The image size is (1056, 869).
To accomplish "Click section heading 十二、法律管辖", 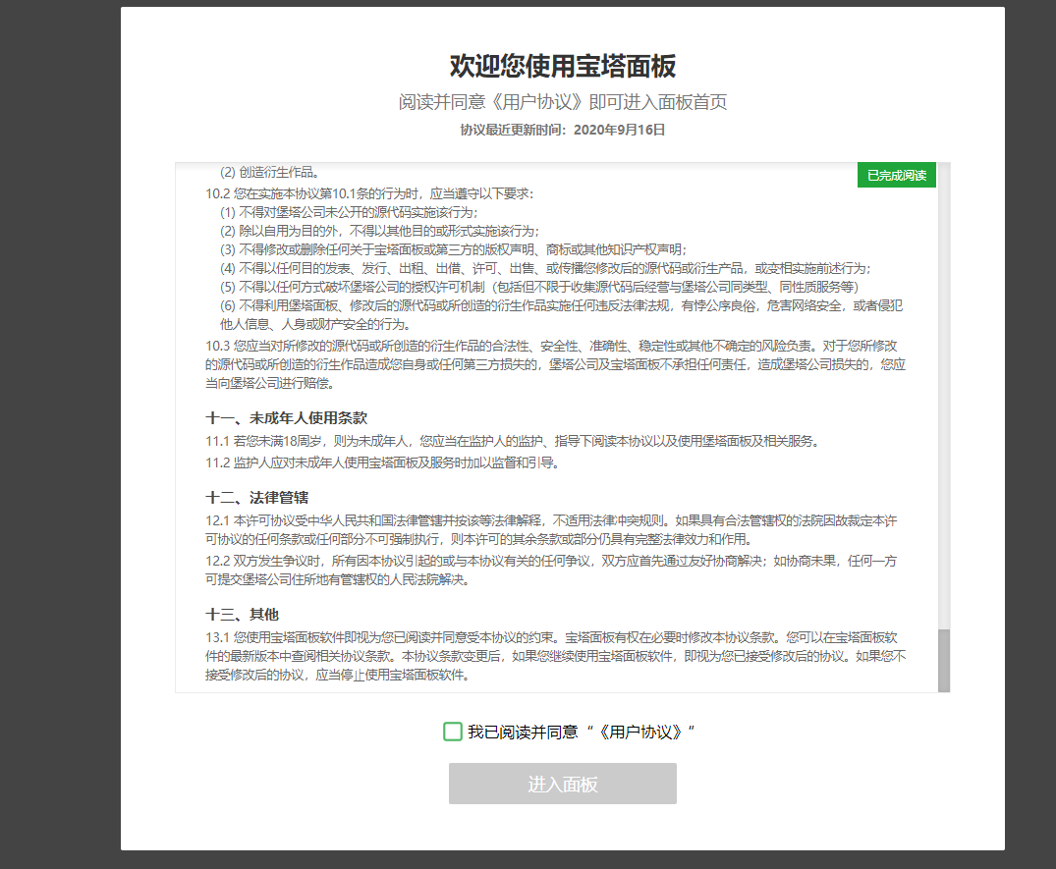I will (256, 498).
